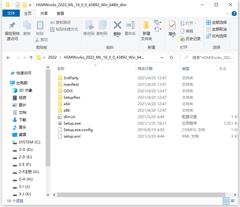
Task: Select the Home (主页) ribbon tab
Action: (x=28, y=14)
